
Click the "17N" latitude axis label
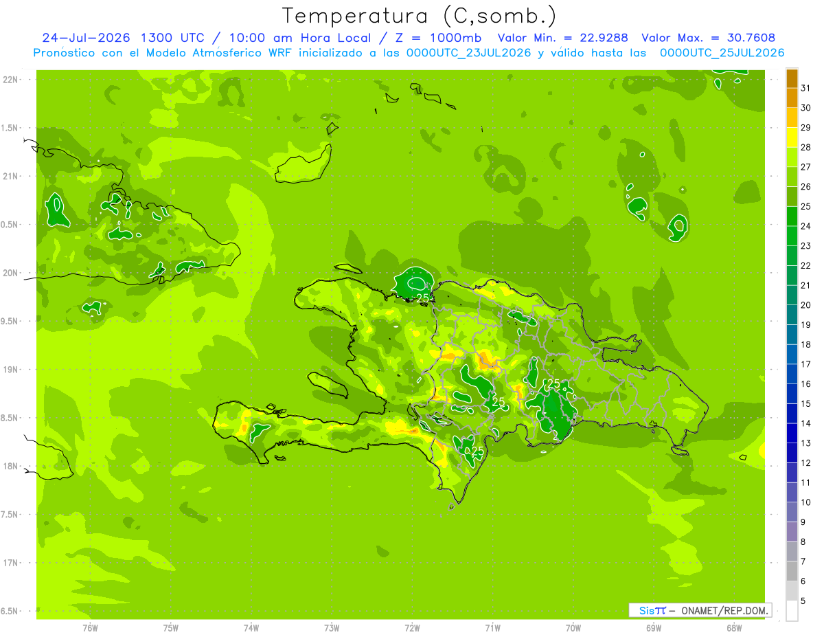point(12,563)
